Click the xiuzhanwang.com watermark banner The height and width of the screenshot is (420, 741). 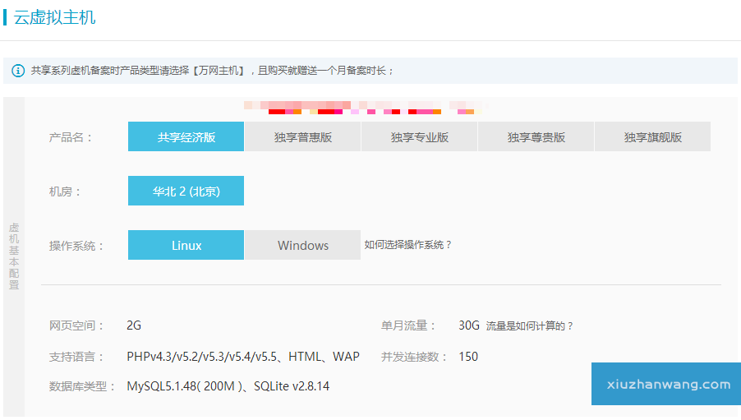pos(666,384)
